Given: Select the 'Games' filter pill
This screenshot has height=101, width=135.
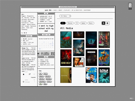Looking at the screenshot, I should [x=83, y=23].
